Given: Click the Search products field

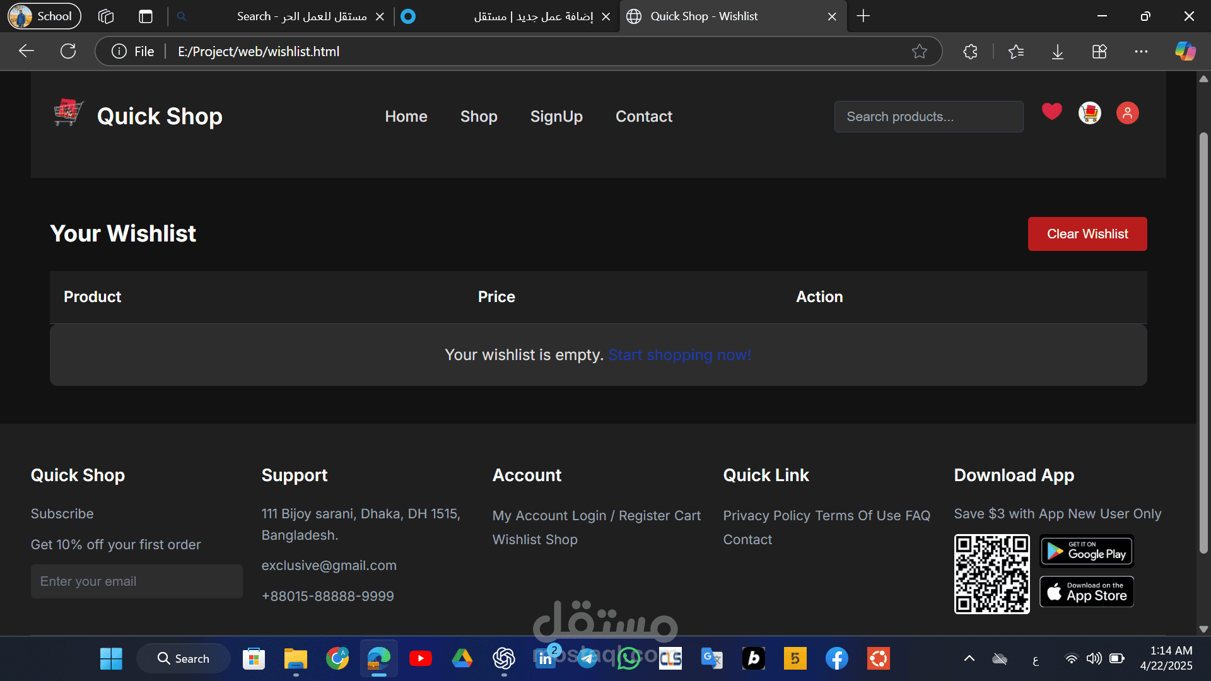Looking at the screenshot, I should (x=928, y=117).
